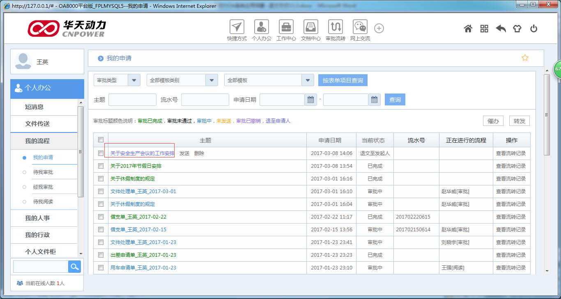This screenshot has width=561, height=299.
Task: Open the 工作中心 briefcase icon
Action: point(286,27)
